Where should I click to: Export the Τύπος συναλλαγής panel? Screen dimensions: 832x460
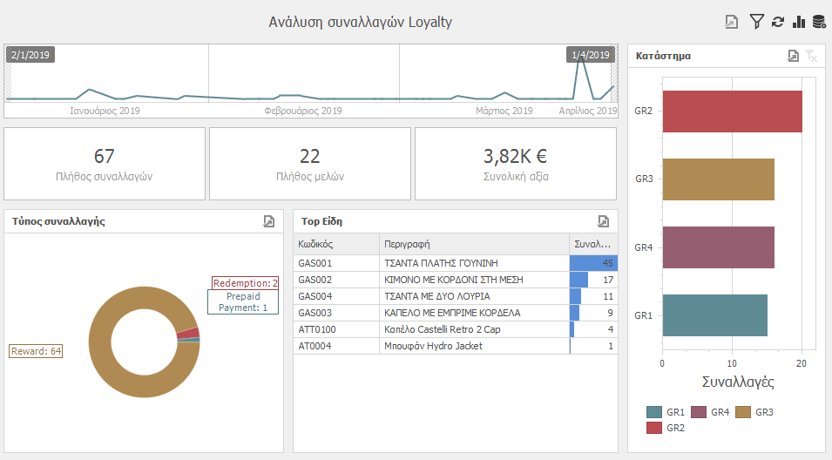(x=269, y=221)
